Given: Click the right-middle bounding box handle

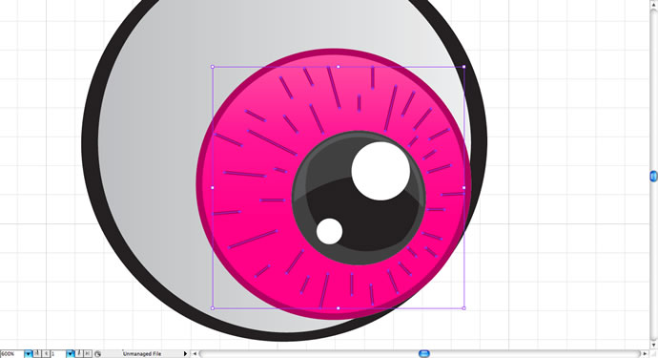Looking at the screenshot, I should 463,187.
